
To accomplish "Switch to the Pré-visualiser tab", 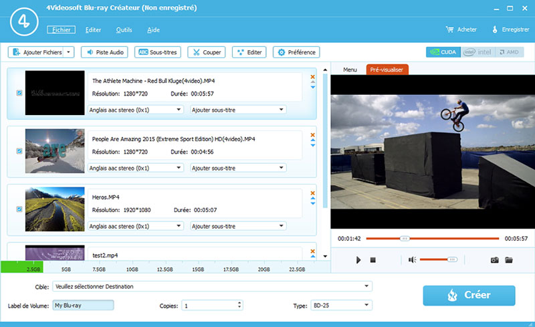I will [x=387, y=70].
